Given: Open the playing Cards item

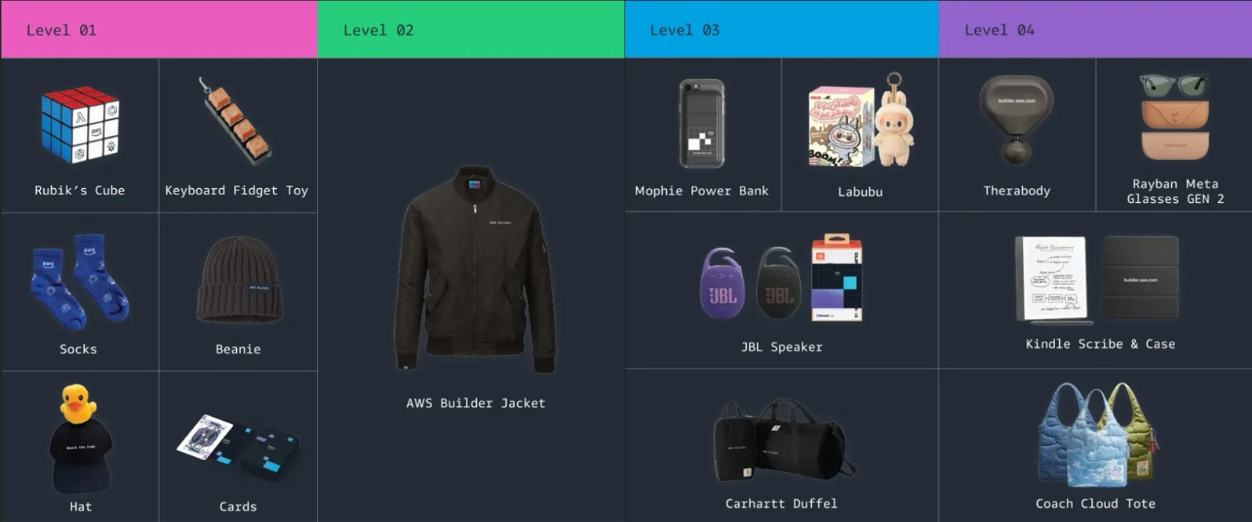Looking at the screenshot, I should coord(238,448).
